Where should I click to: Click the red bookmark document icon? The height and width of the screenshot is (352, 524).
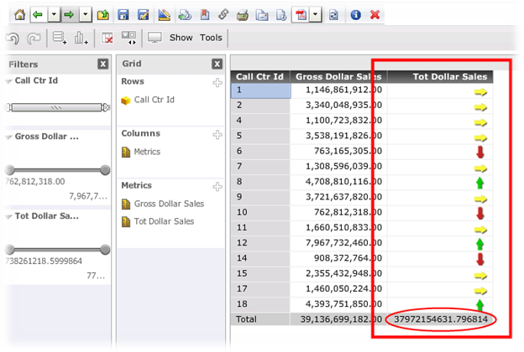[205, 15]
